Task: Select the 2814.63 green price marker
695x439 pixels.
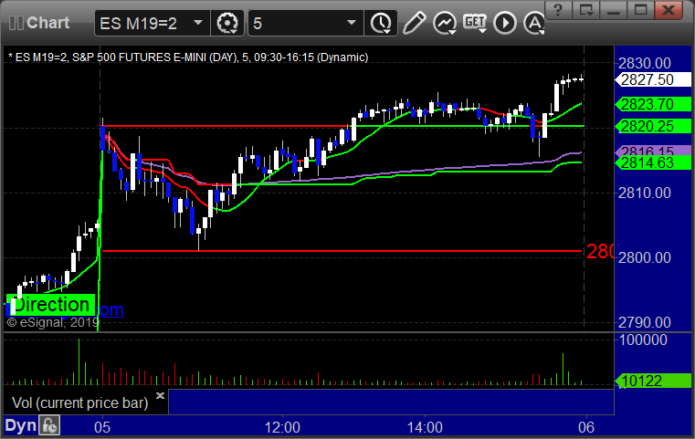Action: (x=653, y=162)
